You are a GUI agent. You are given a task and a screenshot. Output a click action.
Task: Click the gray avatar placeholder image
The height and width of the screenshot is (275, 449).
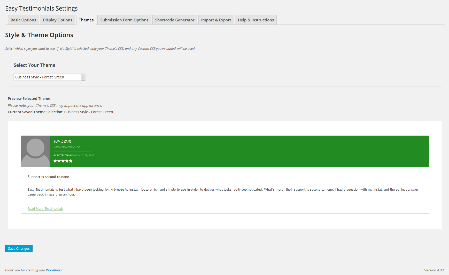pyautogui.click(x=35, y=151)
